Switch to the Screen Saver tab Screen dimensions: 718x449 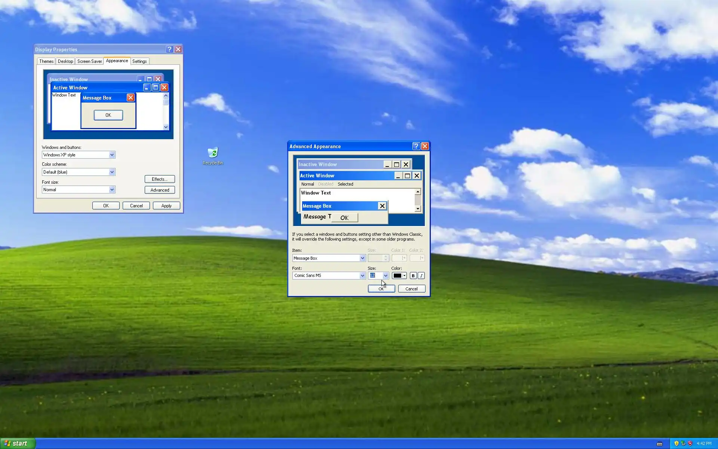click(89, 61)
